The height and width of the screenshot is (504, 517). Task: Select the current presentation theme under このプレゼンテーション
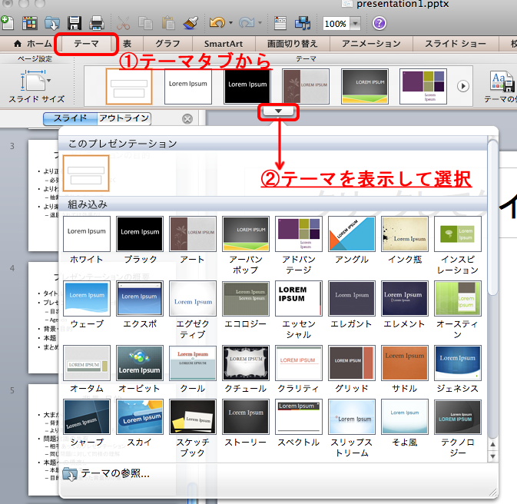tap(86, 174)
